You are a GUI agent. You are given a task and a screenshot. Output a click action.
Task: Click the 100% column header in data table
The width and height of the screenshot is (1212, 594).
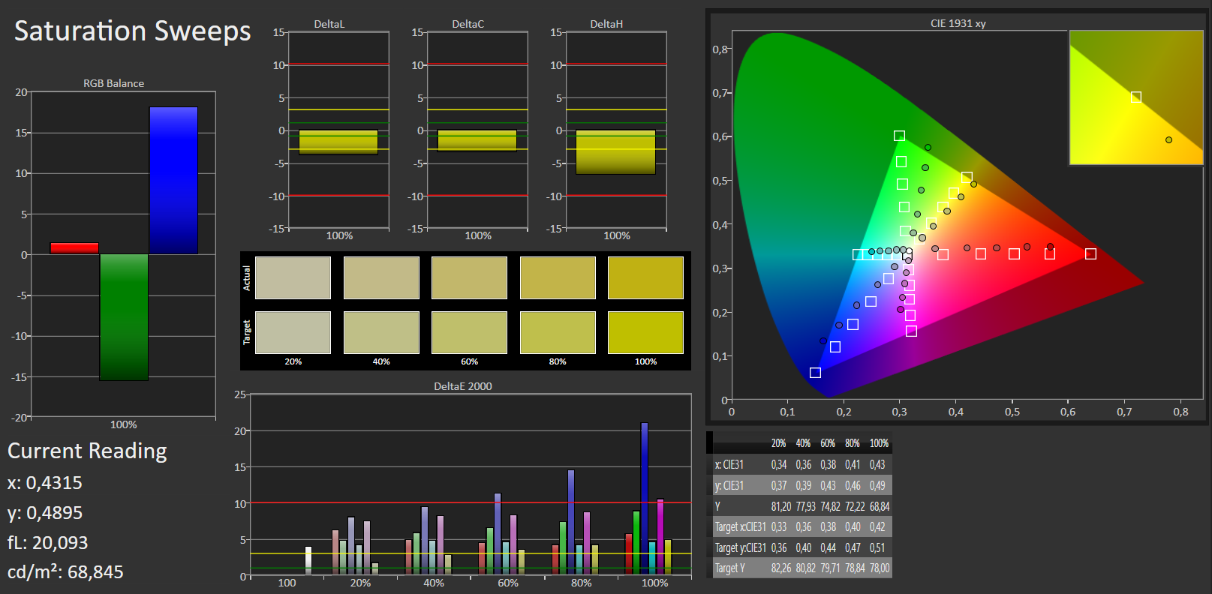tap(879, 443)
